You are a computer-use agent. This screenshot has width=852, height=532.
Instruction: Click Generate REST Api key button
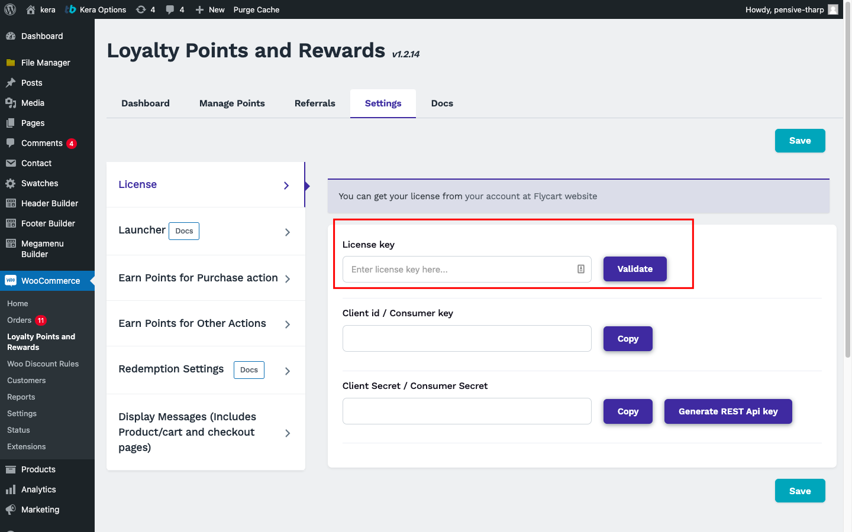click(x=728, y=411)
